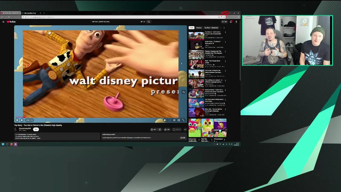Open Randy Newman Toy Story thumbnail
Viewport: 341px width, 192px height.
pyautogui.click(x=196, y=93)
